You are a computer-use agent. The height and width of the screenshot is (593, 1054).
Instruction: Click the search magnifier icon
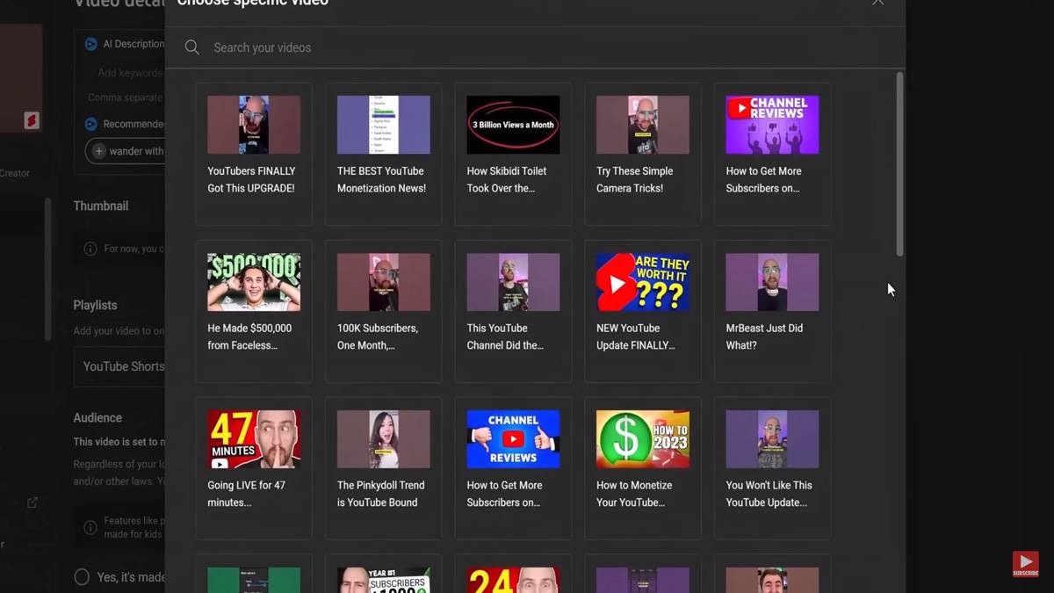[191, 47]
